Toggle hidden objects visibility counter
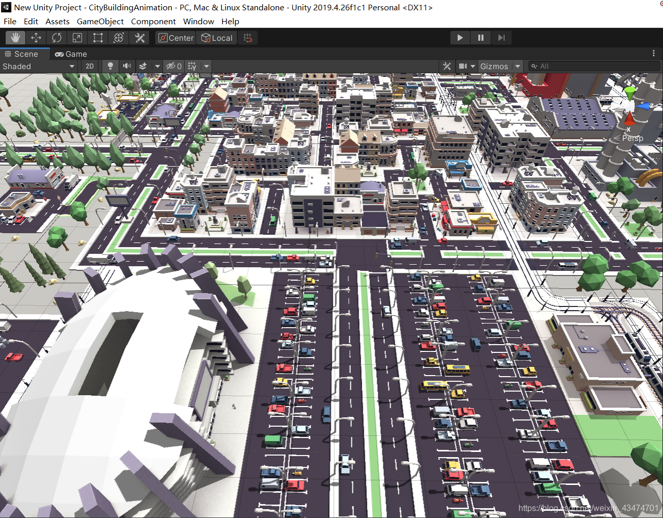Image resolution: width=663 pixels, height=518 pixels. (x=174, y=66)
